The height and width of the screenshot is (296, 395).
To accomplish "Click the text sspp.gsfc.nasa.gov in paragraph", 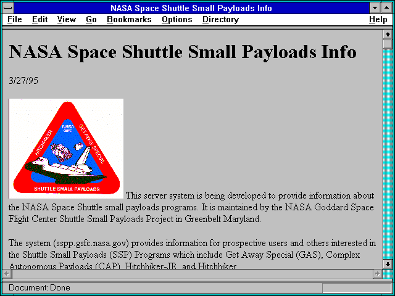I will click(x=91, y=244).
